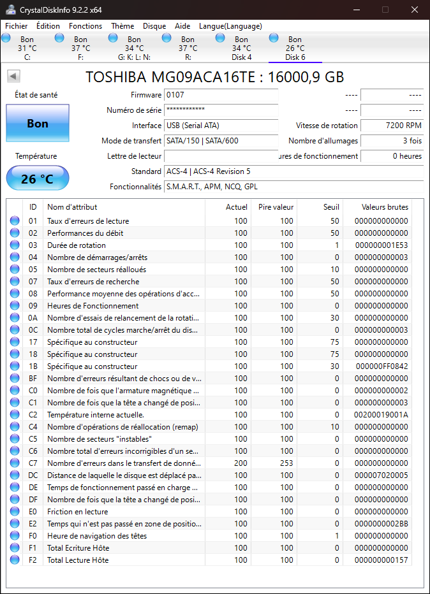Switch to the Disk 6 tab

(295, 48)
